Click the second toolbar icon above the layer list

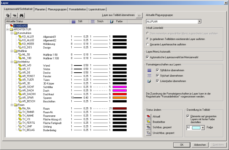(15, 15)
